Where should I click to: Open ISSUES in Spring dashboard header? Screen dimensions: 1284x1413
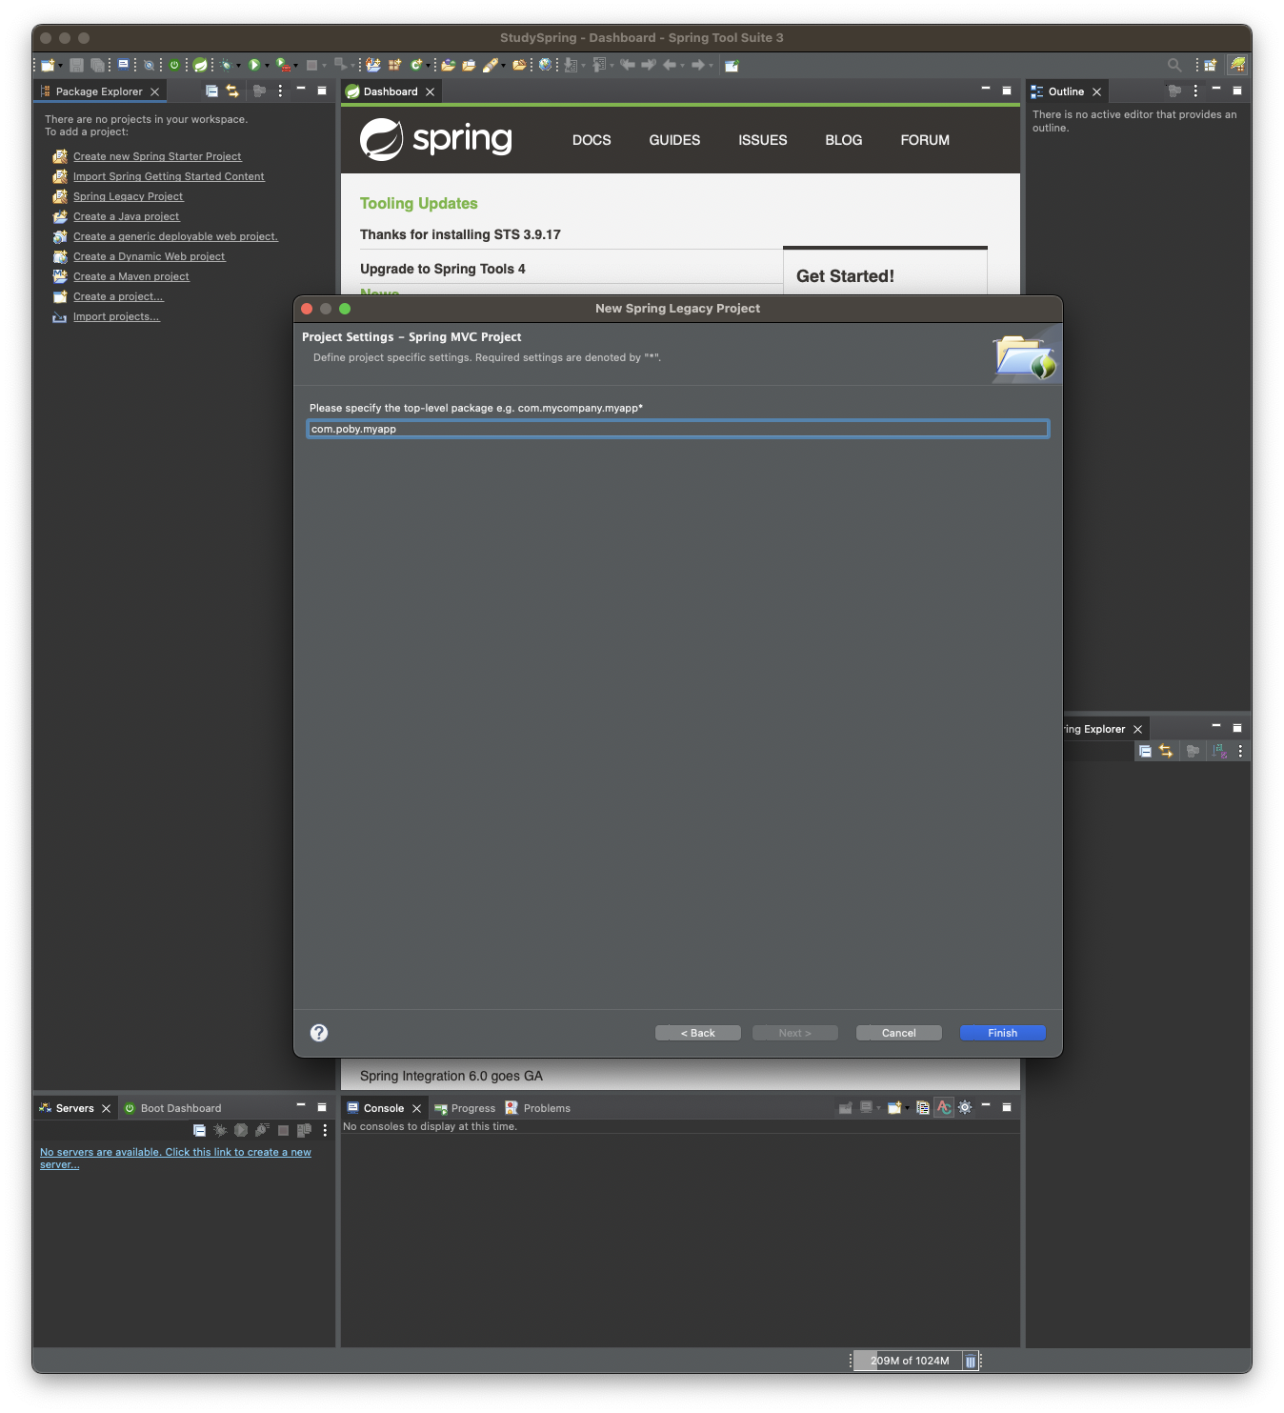pyautogui.click(x=763, y=140)
